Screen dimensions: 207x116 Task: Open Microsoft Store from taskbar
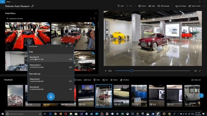pyautogui.click(x=76, y=114)
